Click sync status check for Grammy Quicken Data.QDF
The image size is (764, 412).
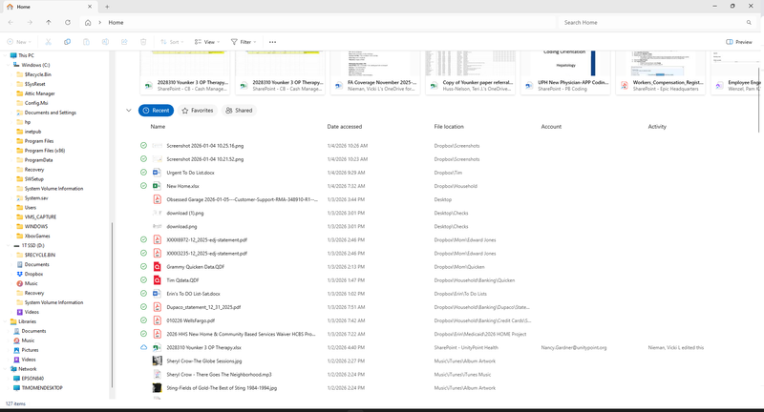tap(143, 267)
